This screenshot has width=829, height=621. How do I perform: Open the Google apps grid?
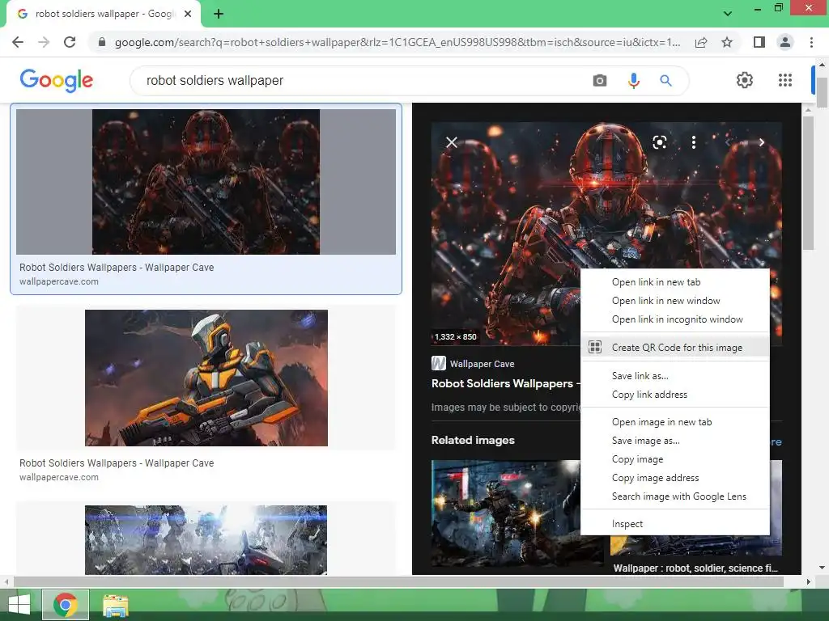(x=785, y=80)
